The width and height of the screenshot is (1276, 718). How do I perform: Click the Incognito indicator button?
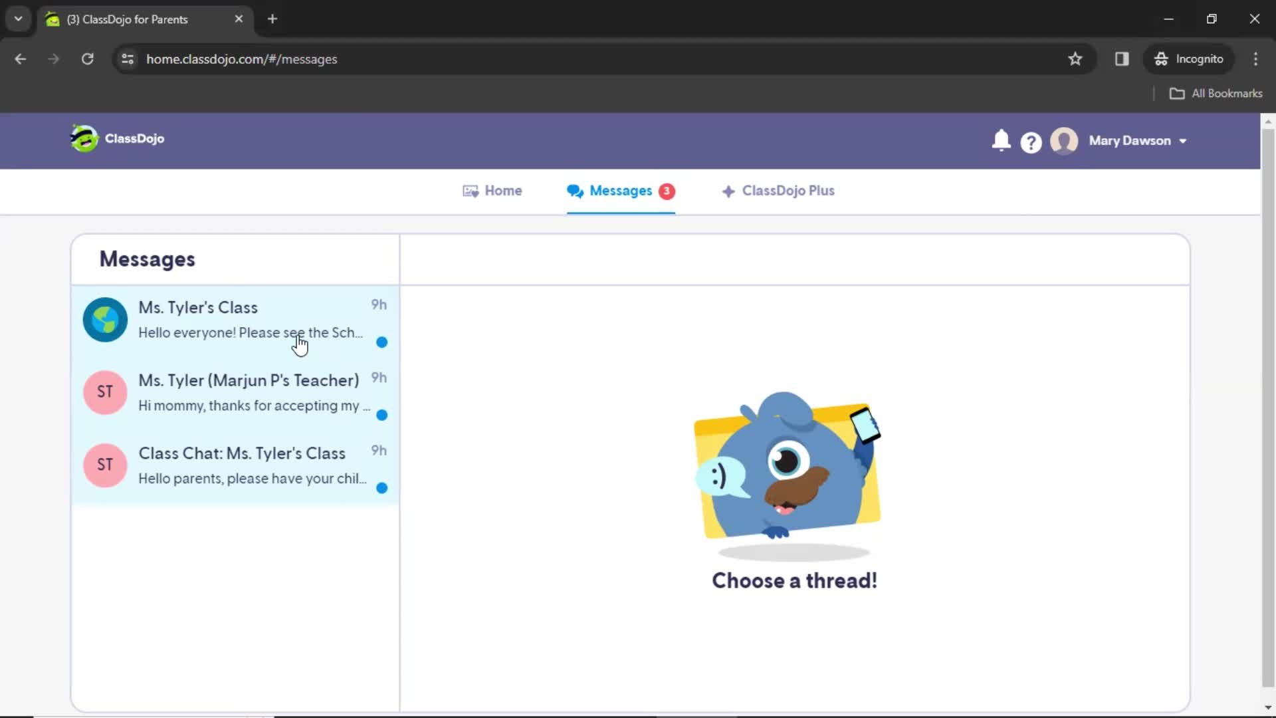tap(1188, 59)
